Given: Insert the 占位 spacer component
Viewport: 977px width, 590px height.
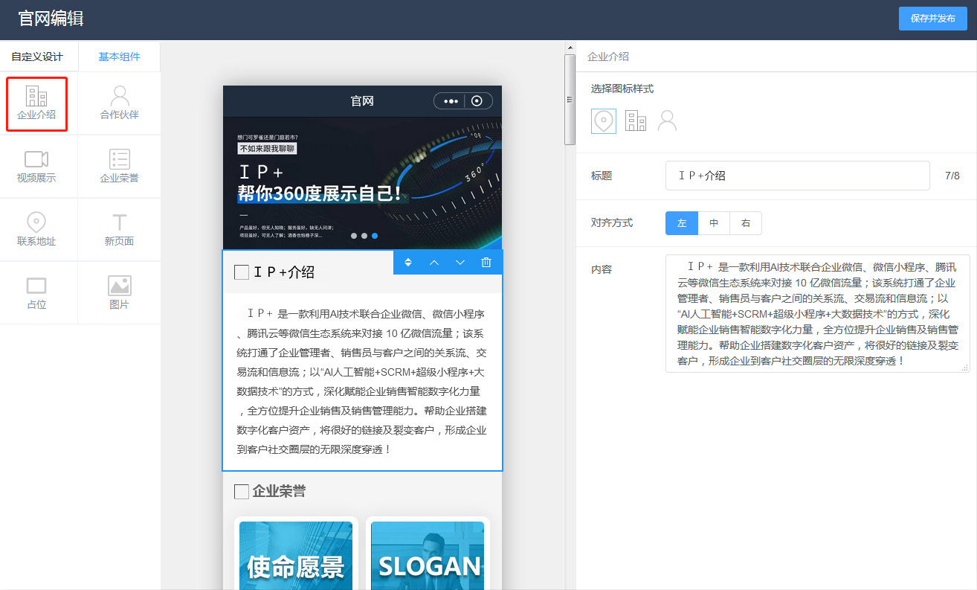Looking at the screenshot, I should 36,293.
